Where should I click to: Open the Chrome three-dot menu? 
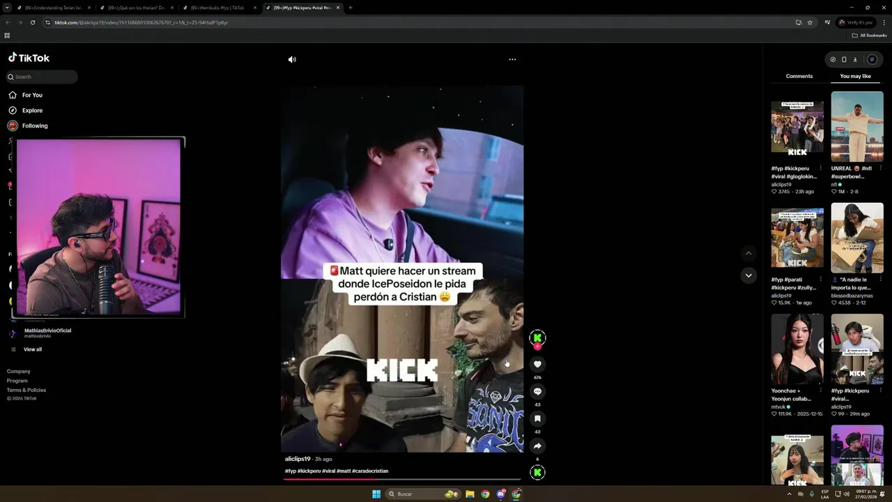pos(884,22)
